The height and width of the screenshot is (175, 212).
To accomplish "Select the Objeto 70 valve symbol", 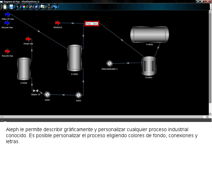I will [35, 91].
